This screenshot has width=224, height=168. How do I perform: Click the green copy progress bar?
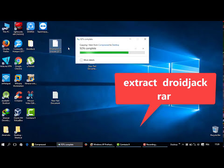coord(112,53)
